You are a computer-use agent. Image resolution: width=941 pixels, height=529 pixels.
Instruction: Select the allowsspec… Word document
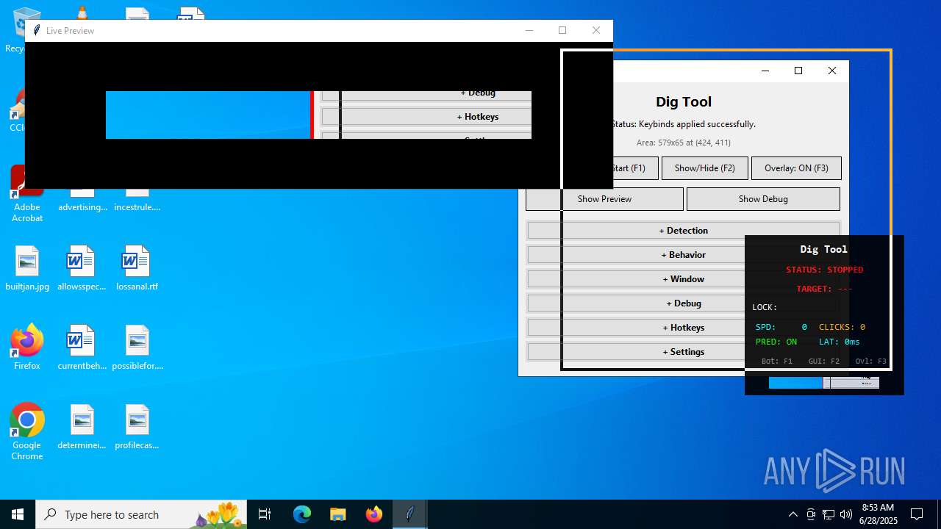coord(82,268)
